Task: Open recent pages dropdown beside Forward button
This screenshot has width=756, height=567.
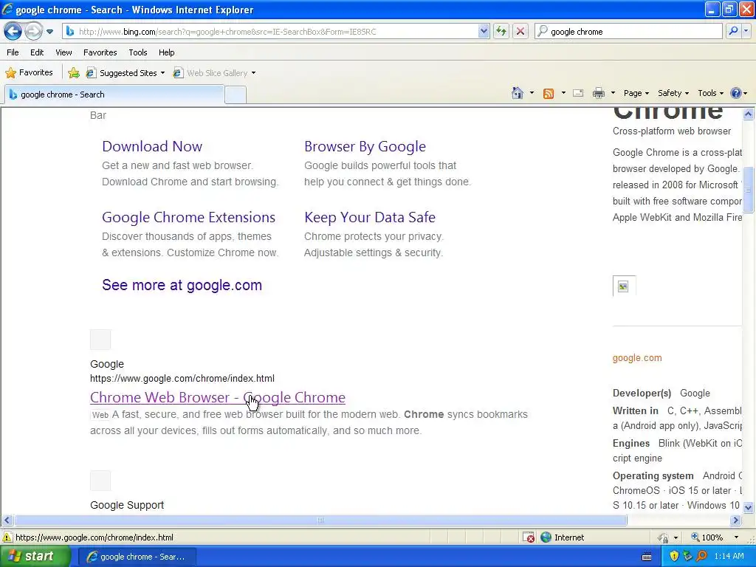Action: (x=49, y=32)
